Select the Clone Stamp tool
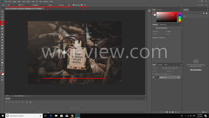The image size is (209, 118). (2, 34)
